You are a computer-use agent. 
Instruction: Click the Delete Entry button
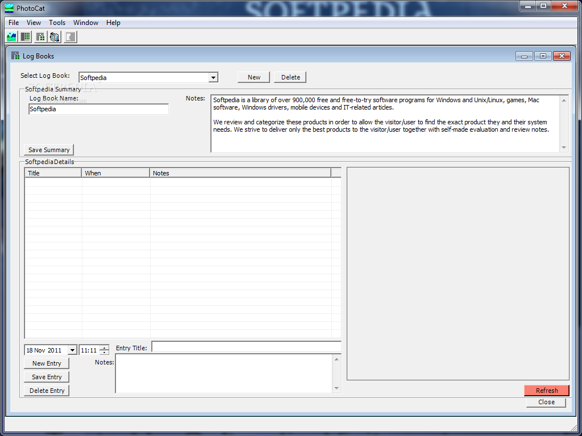[x=47, y=391]
